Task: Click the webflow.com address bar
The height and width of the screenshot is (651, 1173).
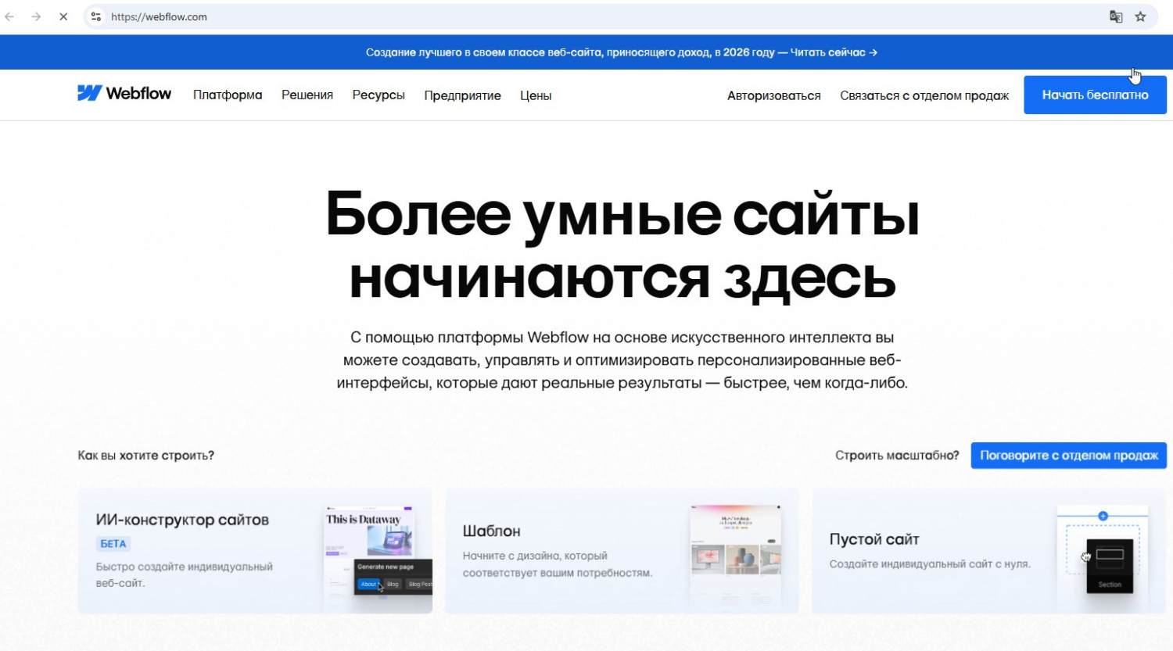Action: [x=547, y=16]
